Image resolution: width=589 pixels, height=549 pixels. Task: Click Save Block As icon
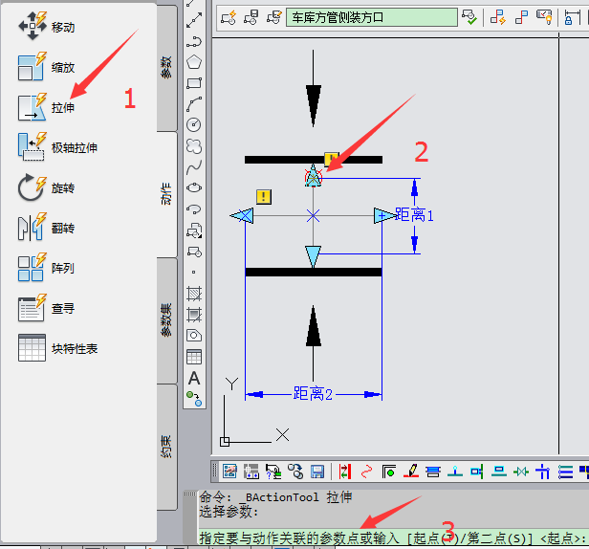point(274,17)
